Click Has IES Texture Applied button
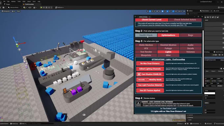This screenshot has height=126, width=224. point(150,90)
